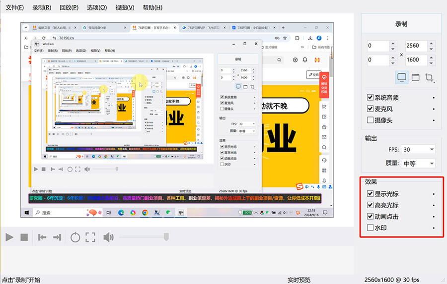Enable the 摄像头 checkbox

(x=371, y=120)
